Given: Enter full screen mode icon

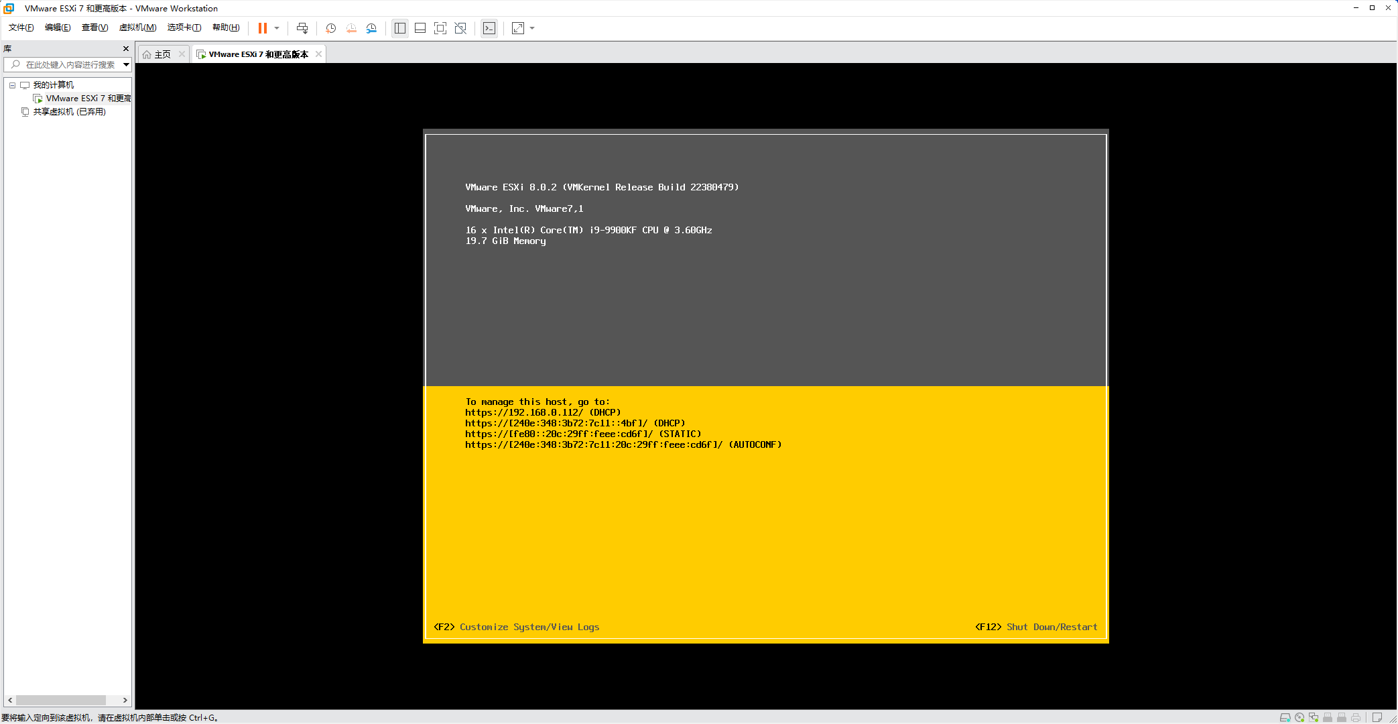Looking at the screenshot, I should coord(440,28).
